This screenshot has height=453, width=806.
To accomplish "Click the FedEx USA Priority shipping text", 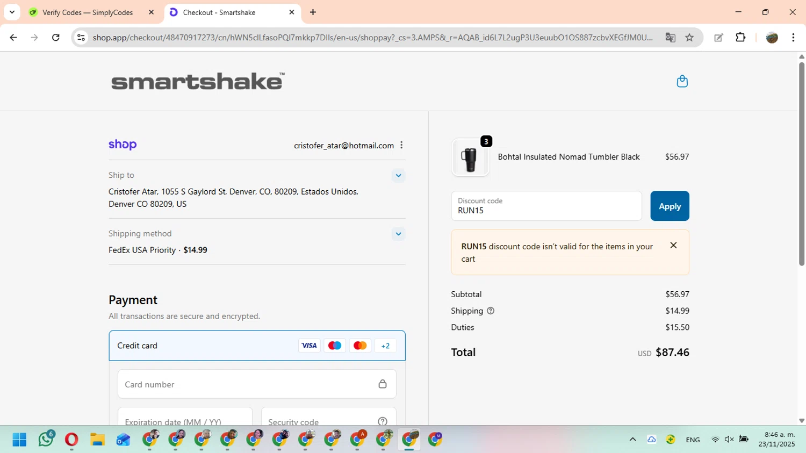I will [142, 250].
